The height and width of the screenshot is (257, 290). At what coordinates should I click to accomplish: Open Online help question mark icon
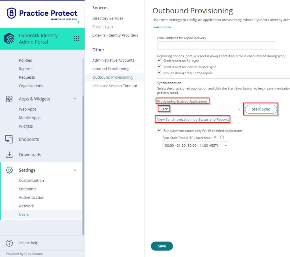tap(9, 243)
